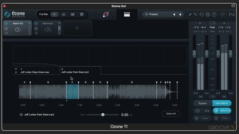Click the I/O meter label button

[x=212, y=23]
